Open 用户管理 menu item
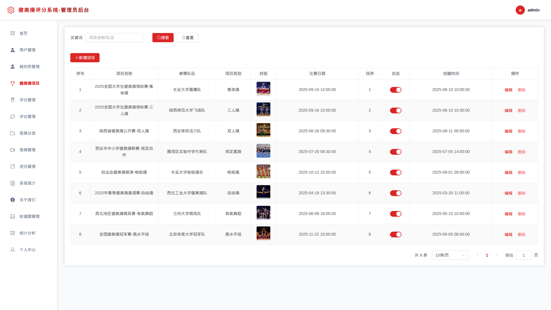Viewport: 551px width, 310px height. pos(29,50)
